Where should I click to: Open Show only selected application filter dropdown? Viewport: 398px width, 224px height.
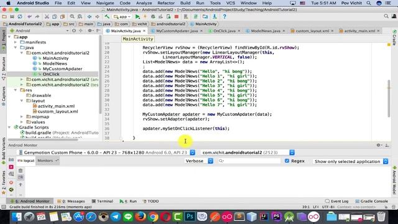pyautogui.click(x=351, y=162)
